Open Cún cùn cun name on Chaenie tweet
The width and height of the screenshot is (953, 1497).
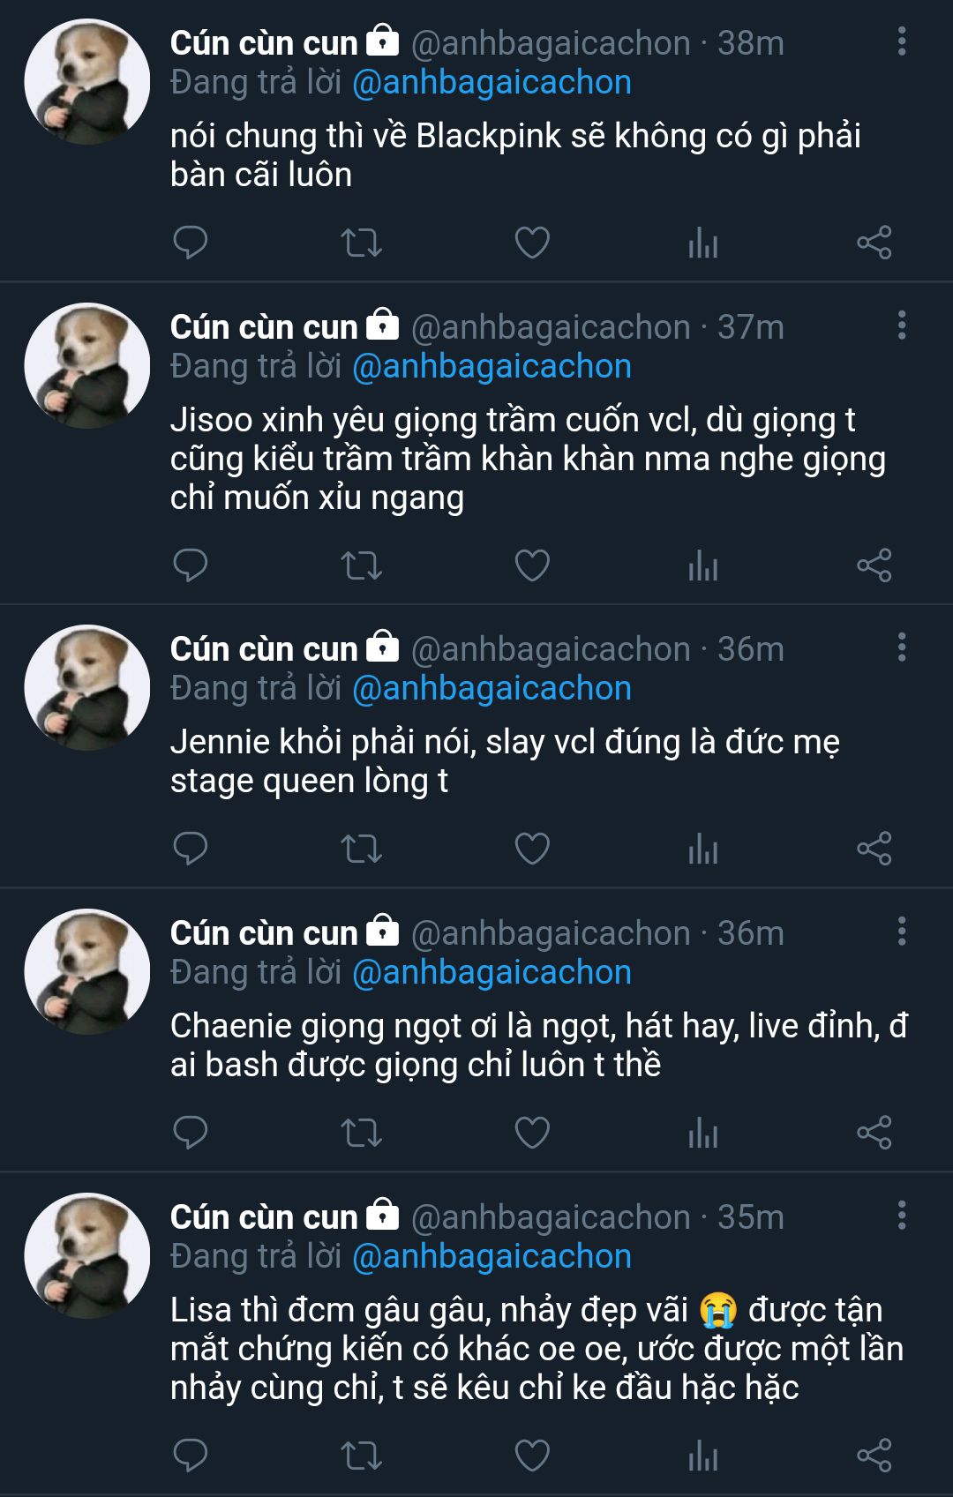point(264,933)
